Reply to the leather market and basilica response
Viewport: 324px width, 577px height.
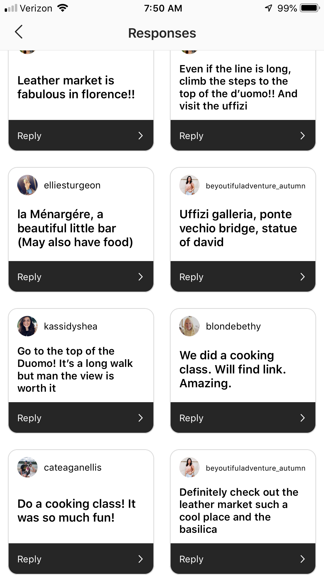point(243,559)
